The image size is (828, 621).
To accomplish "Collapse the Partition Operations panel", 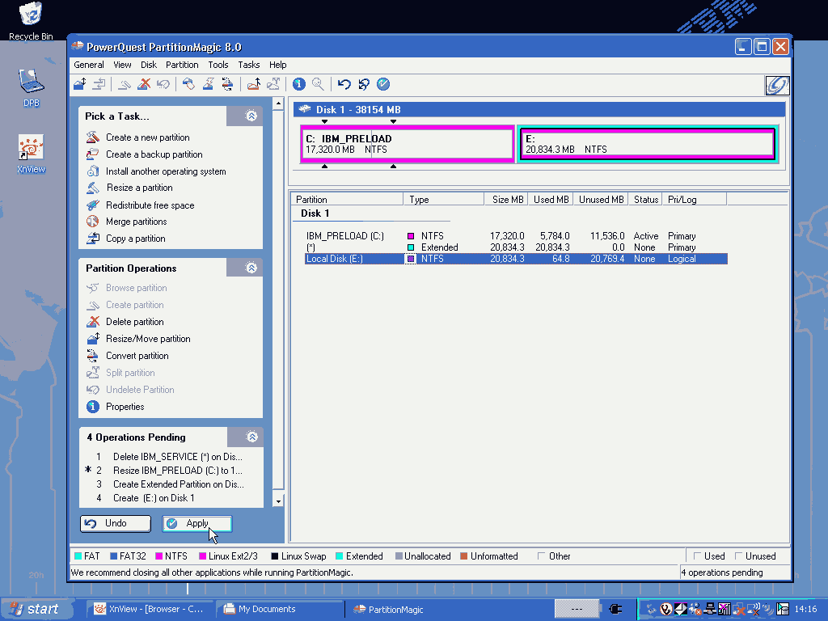I will coord(251,268).
